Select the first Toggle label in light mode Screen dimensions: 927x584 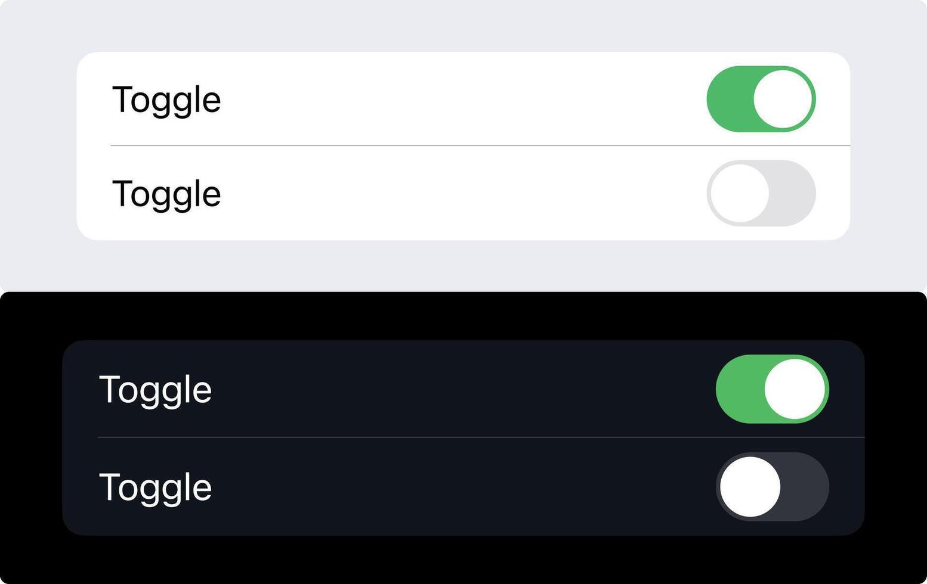point(166,99)
